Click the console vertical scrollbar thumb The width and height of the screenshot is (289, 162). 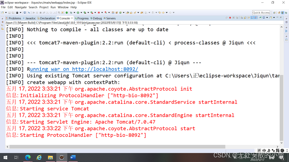pyautogui.click(x=281, y=107)
